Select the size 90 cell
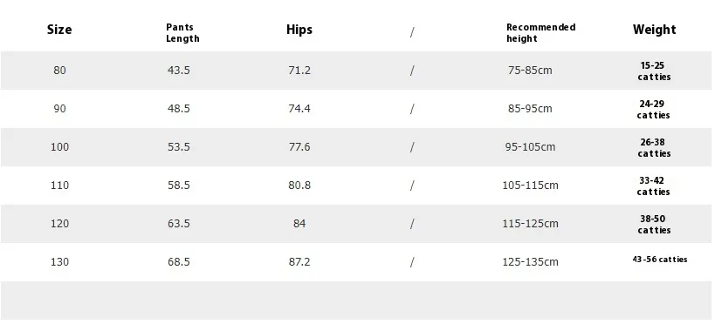 tap(59, 109)
